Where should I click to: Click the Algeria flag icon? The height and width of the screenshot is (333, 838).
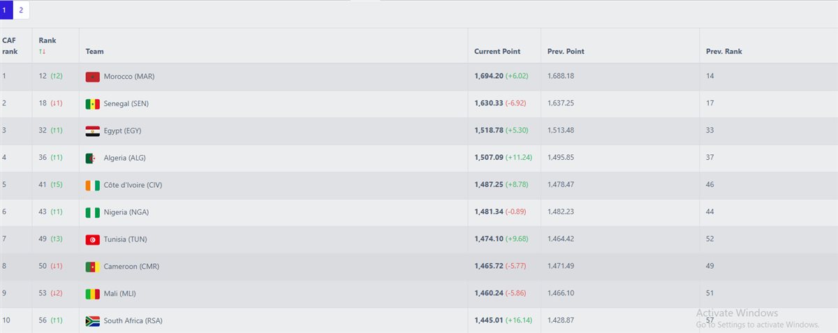tap(92, 158)
